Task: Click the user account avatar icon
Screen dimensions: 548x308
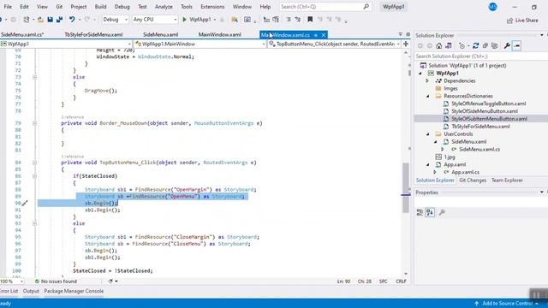Action: [x=492, y=7]
